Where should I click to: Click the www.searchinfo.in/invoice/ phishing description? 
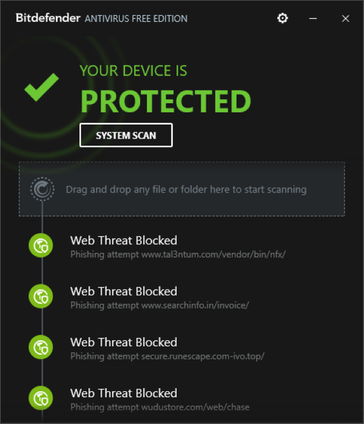point(160,306)
